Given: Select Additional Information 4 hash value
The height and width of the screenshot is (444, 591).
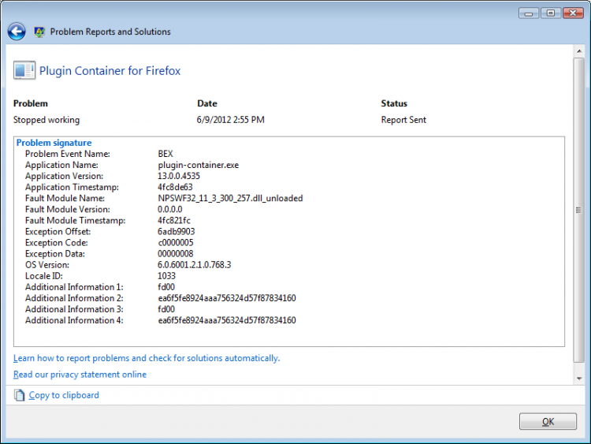Looking at the screenshot, I should point(227,320).
